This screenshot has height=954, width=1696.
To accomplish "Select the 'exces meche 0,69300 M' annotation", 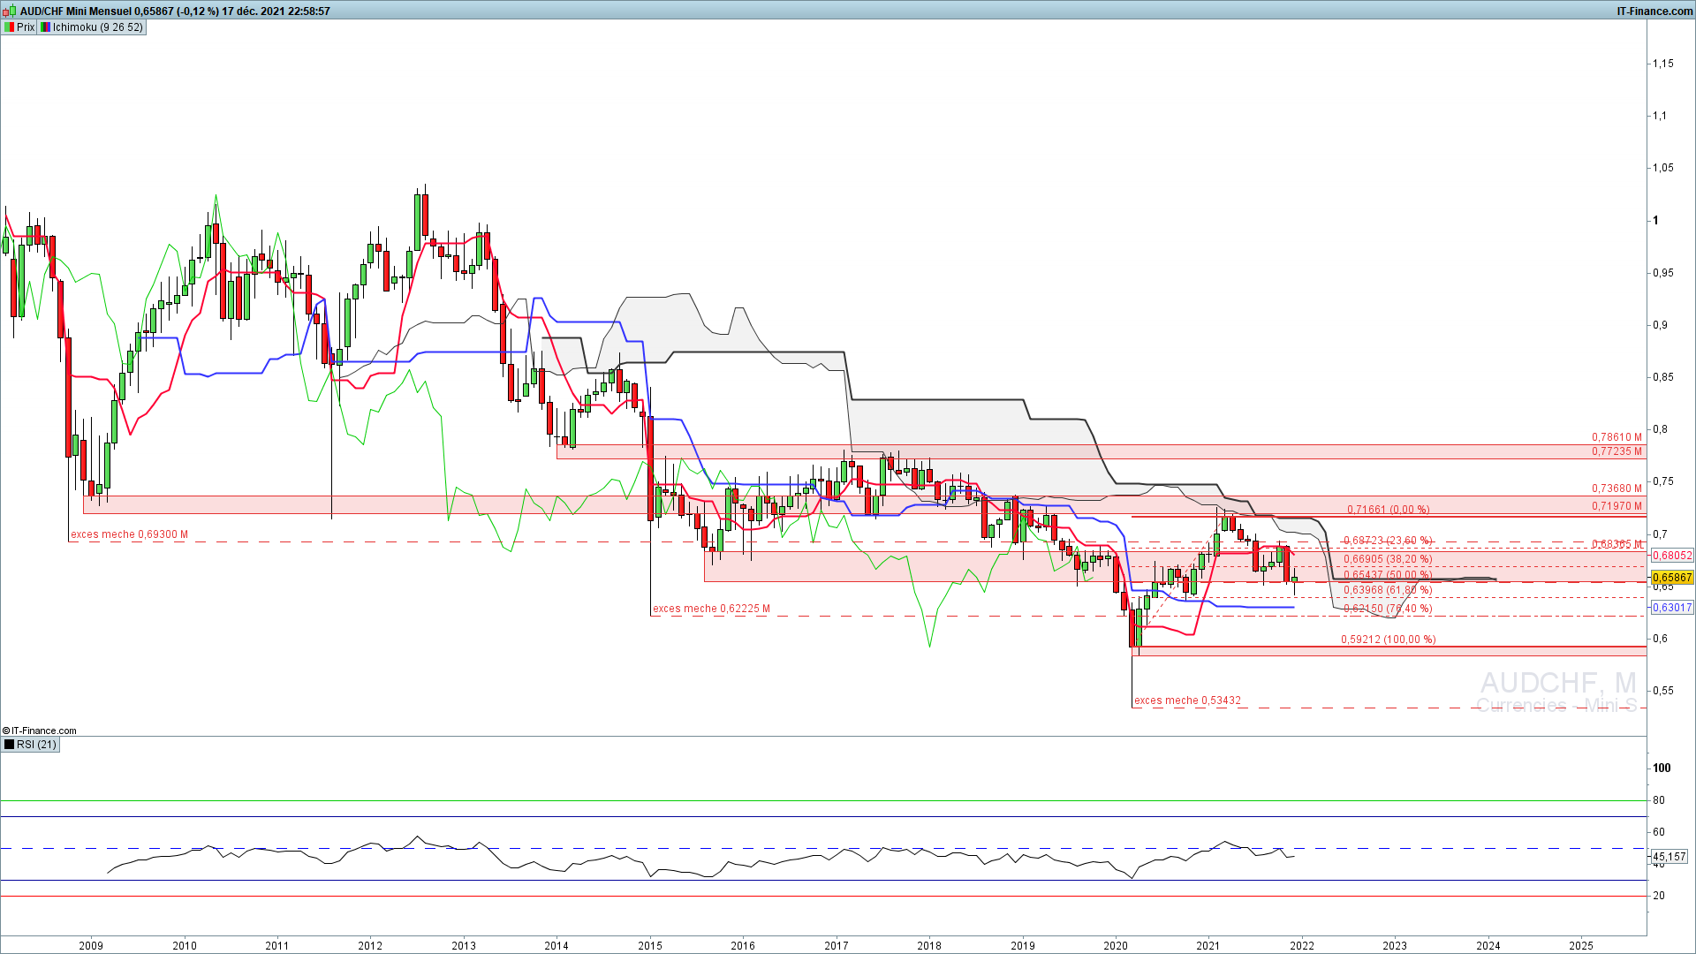I will coord(129,534).
